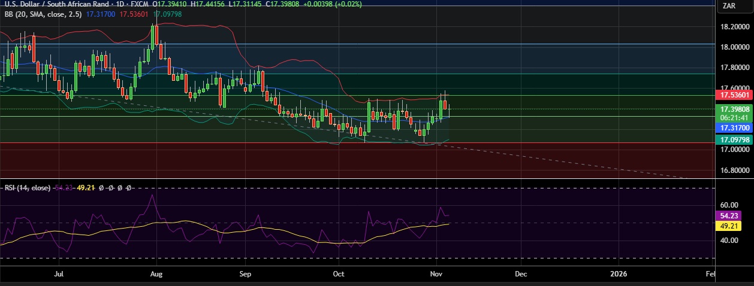Click the teal 17.09798 lower band price label
This screenshot has width=754, height=286.
[734, 139]
